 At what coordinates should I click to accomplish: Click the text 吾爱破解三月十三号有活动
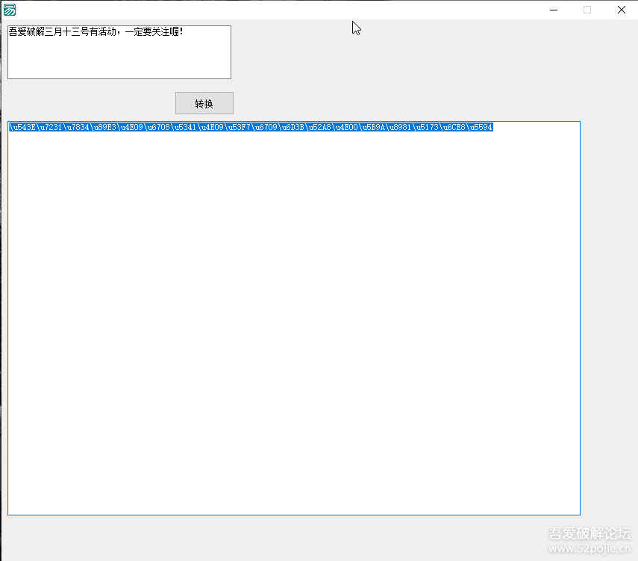(x=63, y=32)
